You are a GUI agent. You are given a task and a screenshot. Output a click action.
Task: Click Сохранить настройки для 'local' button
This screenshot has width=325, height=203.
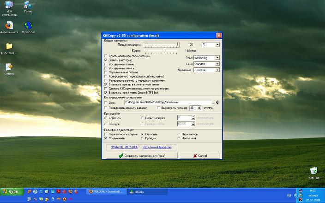tap(142, 155)
